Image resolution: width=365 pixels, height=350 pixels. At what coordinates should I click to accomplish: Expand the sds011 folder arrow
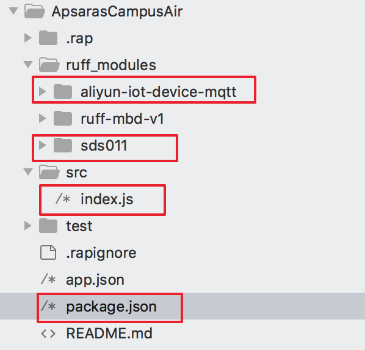pos(42,145)
